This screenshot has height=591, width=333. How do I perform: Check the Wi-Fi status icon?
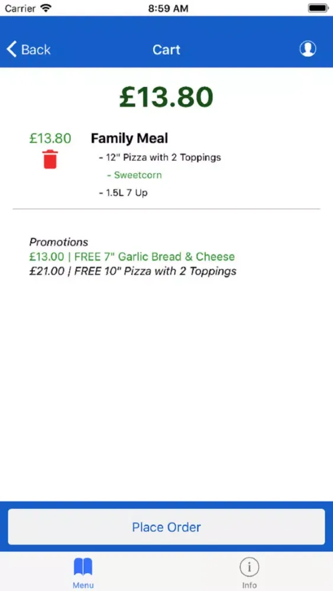coord(46,8)
